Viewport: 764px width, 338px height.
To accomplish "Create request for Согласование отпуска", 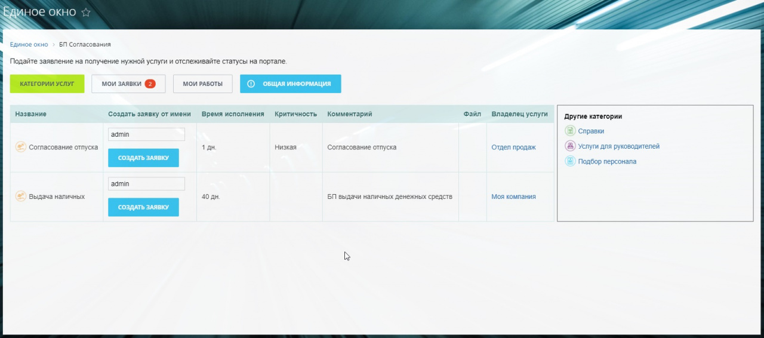I will tap(143, 158).
